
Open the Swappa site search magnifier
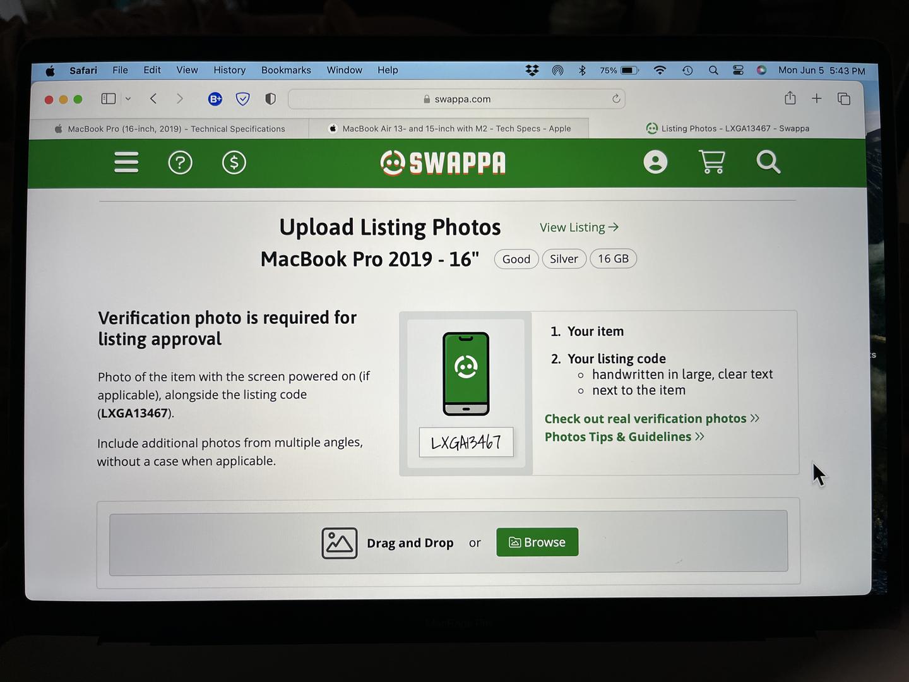768,162
